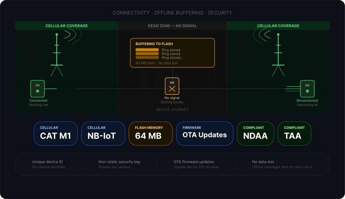This screenshot has width=345, height=199.
Task: Select the Connected GO device icon
Action: 37,89
